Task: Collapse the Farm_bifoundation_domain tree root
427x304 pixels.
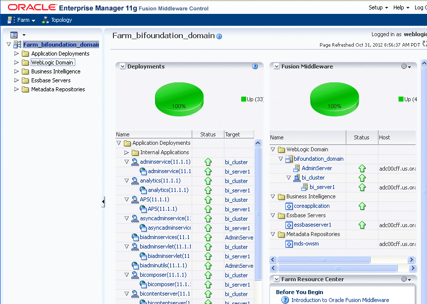Action: (9, 44)
